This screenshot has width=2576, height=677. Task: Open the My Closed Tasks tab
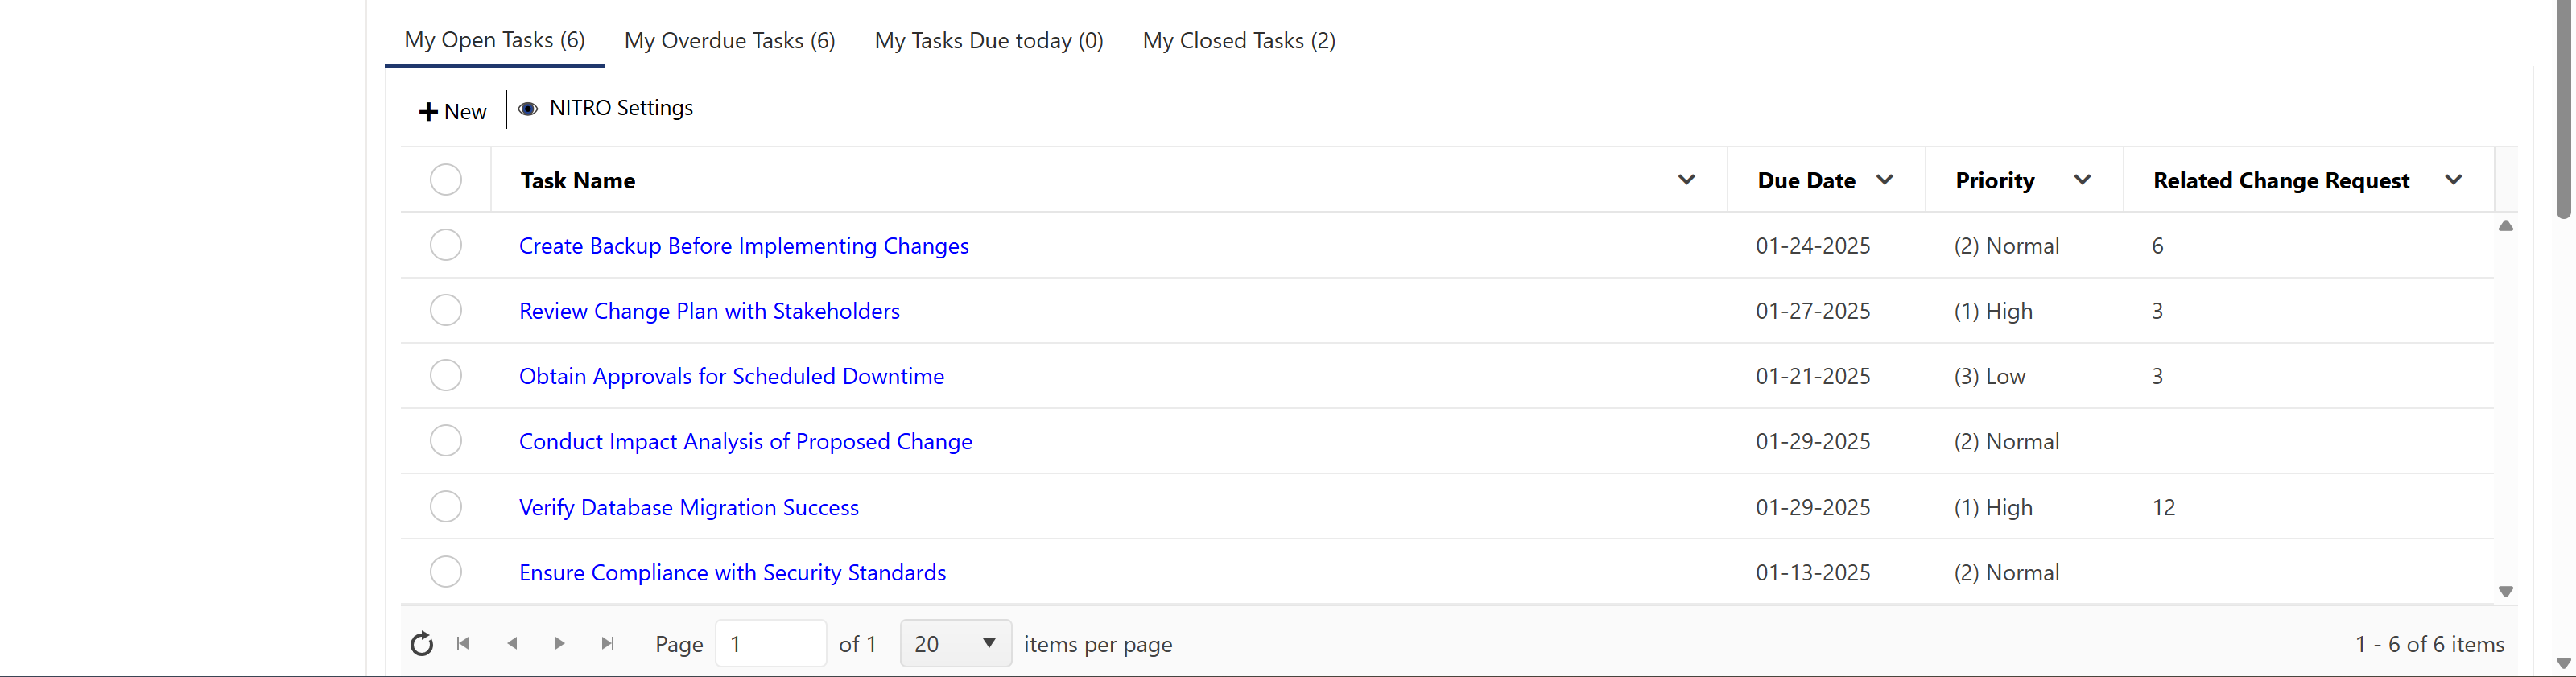[x=1239, y=41]
